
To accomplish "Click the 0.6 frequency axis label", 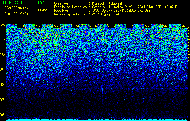I will [x=2, y=115].
